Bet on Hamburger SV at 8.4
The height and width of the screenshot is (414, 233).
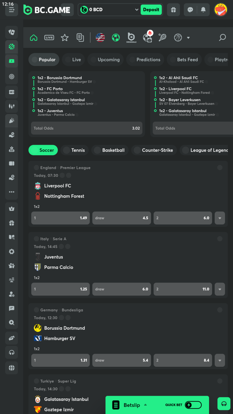[x=183, y=360]
